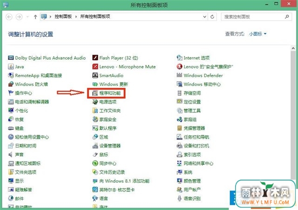Image resolution: width=298 pixels, height=210 pixels.
Task: Click the search magnifier icon
Action: [x=287, y=17]
